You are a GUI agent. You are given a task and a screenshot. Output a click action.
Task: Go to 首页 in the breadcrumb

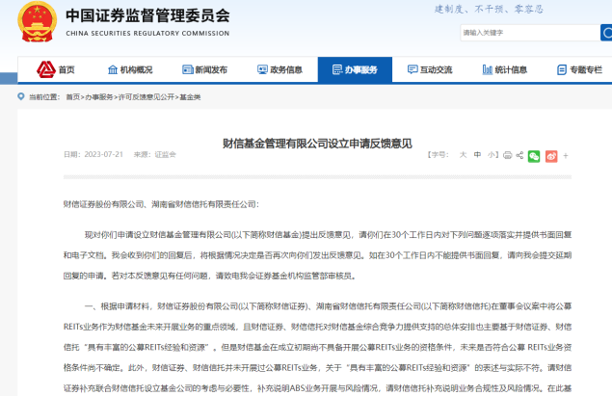[x=72, y=97]
